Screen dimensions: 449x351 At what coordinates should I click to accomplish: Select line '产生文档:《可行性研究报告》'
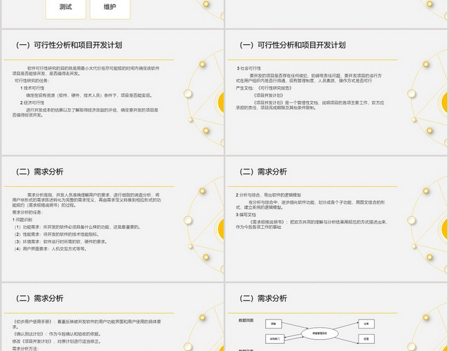tap(264, 88)
